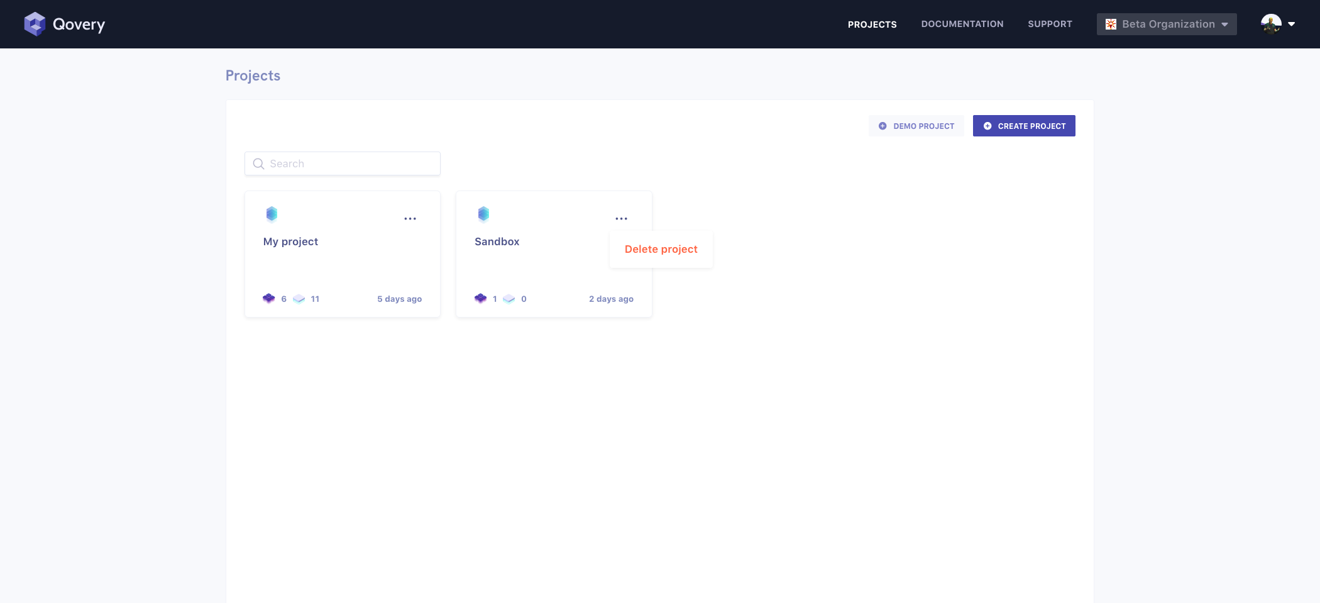This screenshot has height=603, width=1320.
Task: Click the Create Project button
Action: [x=1024, y=126]
